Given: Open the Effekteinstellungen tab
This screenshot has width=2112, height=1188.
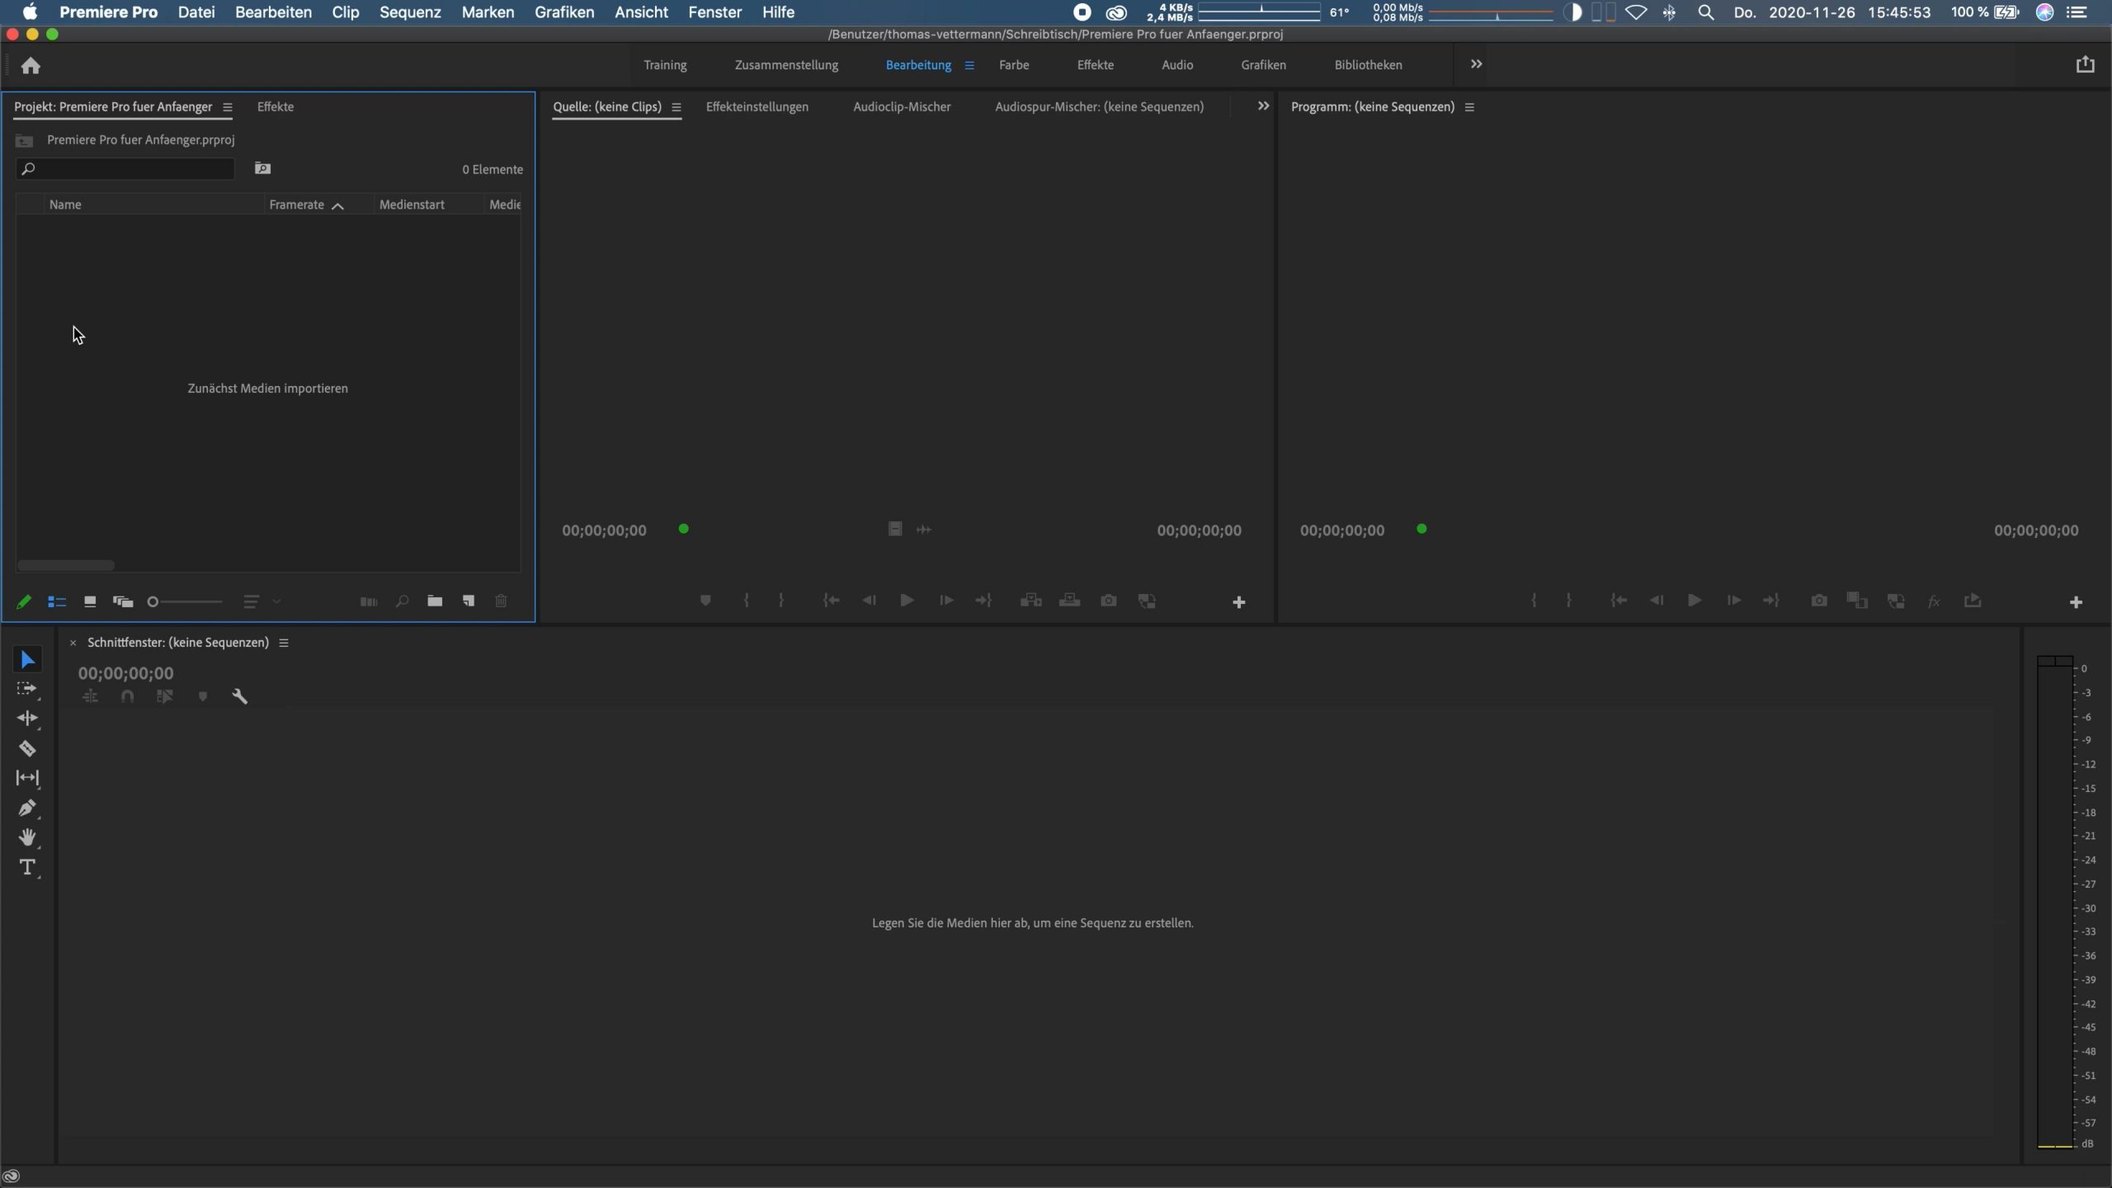Looking at the screenshot, I should pos(757,107).
